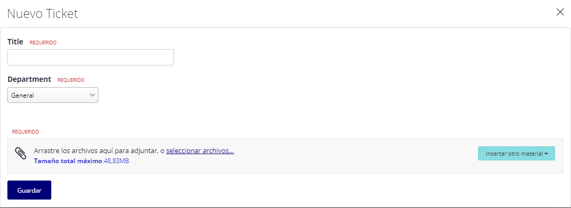Click the Department field label
Viewport: 571px width, 208px height.
[29, 79]
